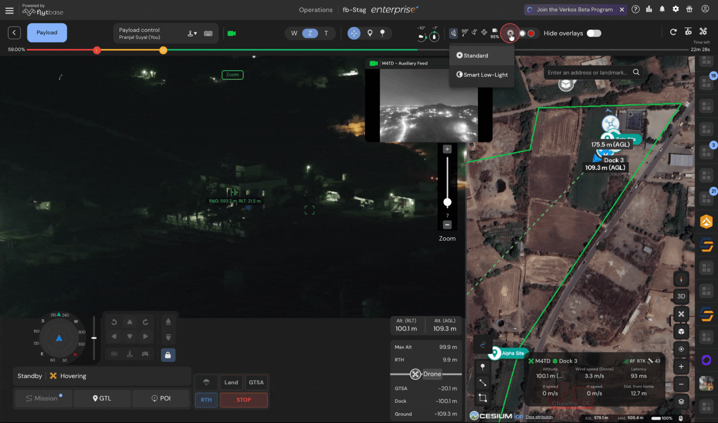
Task: Switch to the T thermal camera mode
Action: pyautogui.click(x=326, y=33)
